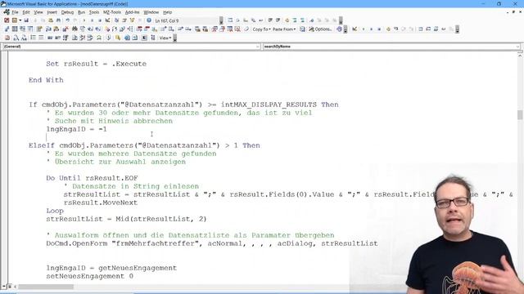Image resolution: width=524 pixels, height=294 pixels.
Task: Open the Watch Window icon in the Debug toolbar
Action: point(436,29)
